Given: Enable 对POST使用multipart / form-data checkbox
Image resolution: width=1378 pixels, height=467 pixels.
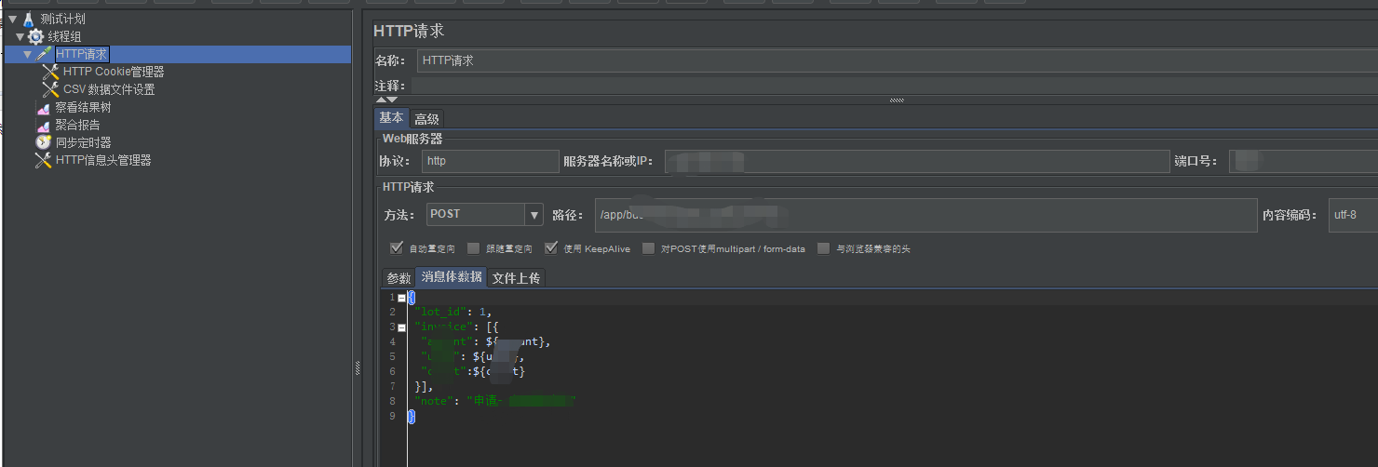Looking at the screenshot, I should [648, 248].
